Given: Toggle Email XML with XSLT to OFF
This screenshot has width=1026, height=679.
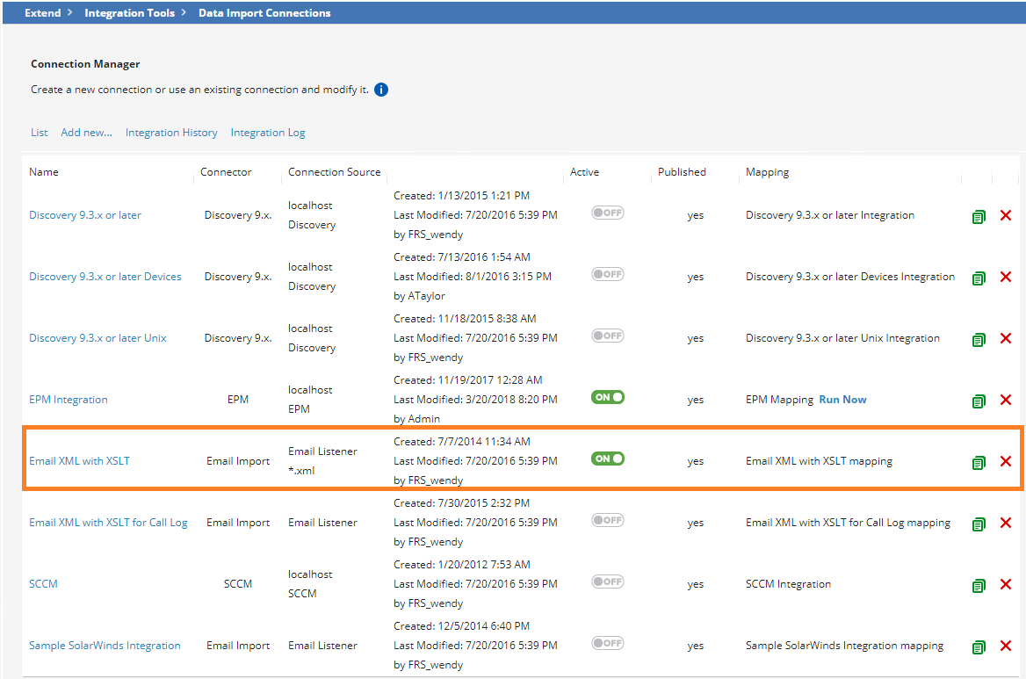Looking at the screenshot, I should pos(607,459).
